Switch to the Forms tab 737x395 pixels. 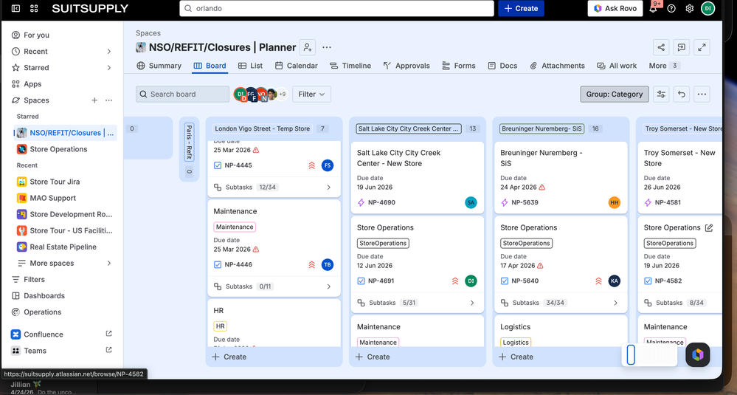click(459, 66)
